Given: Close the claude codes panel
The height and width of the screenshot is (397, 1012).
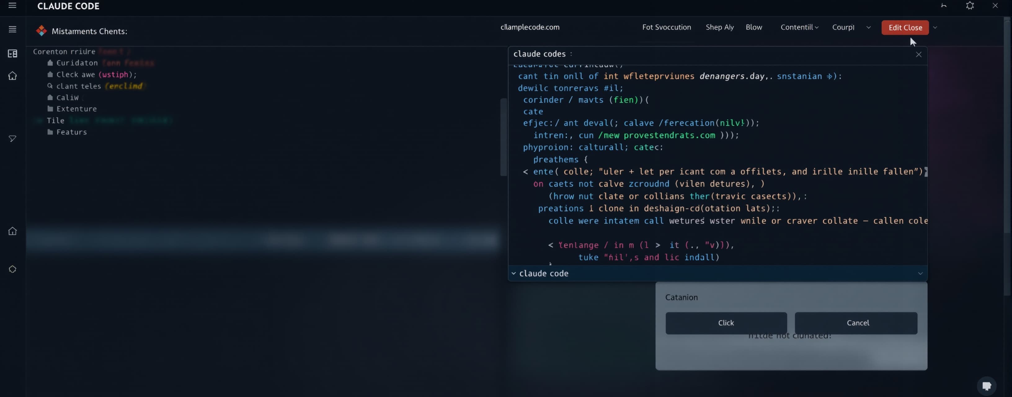Looking at the screenshot, I should pos(918,55).
